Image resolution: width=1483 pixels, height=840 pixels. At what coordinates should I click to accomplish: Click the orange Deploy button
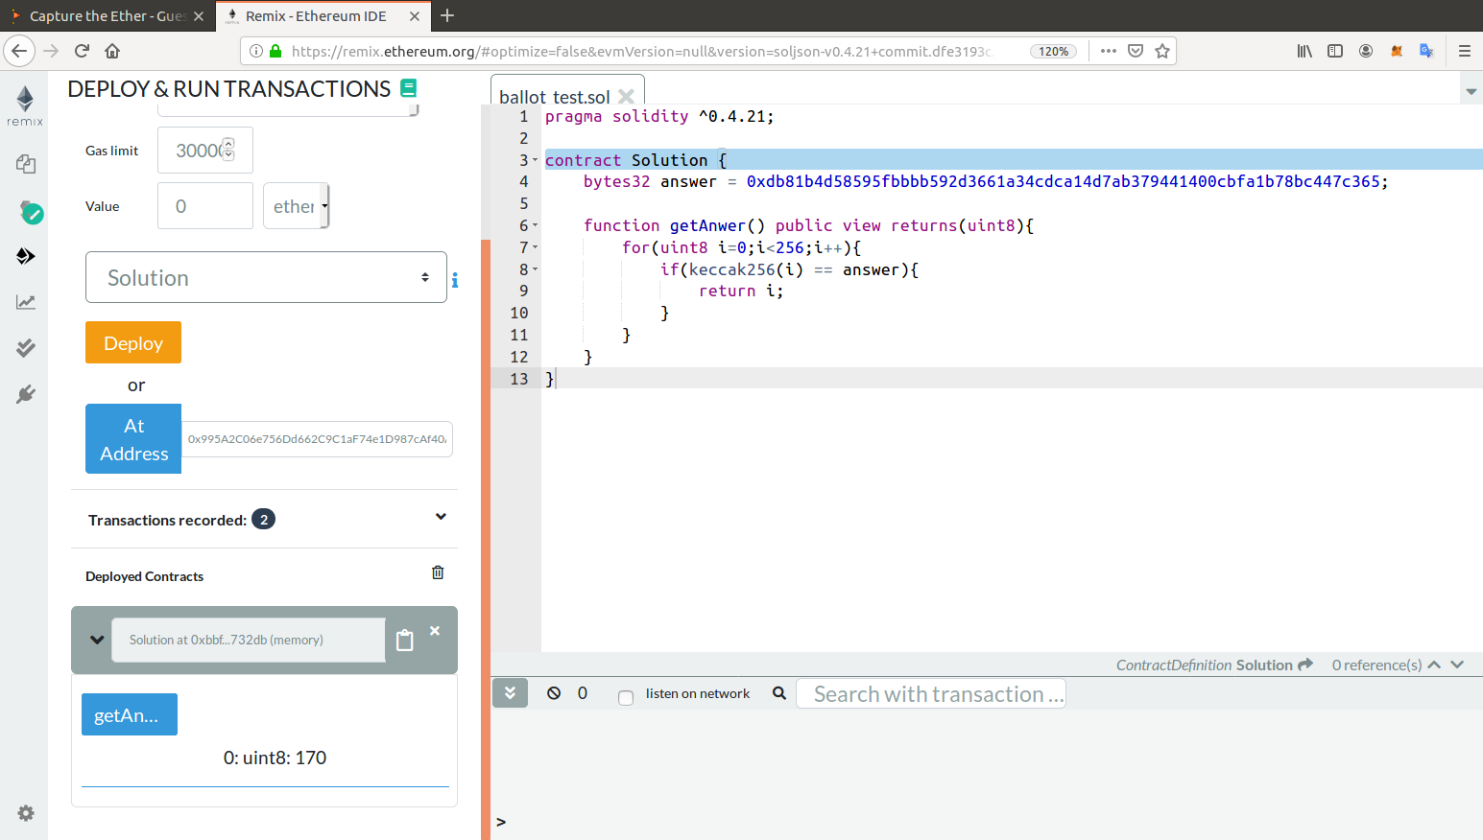point(133,343)
